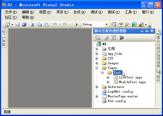Close the Solution Explorer panel
Viewport: 163px width, 116px height.
[x=152, y=31]
